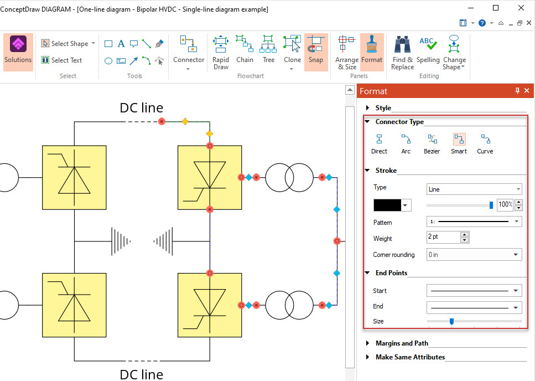This screenshot has width=535, height=381.
Task: Set connector type to Direct
Action: (x=379, y=144)
